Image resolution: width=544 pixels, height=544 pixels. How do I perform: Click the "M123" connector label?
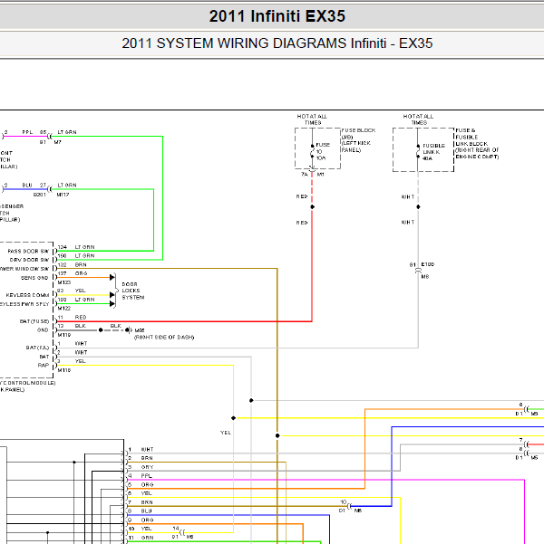pos(64,282)
